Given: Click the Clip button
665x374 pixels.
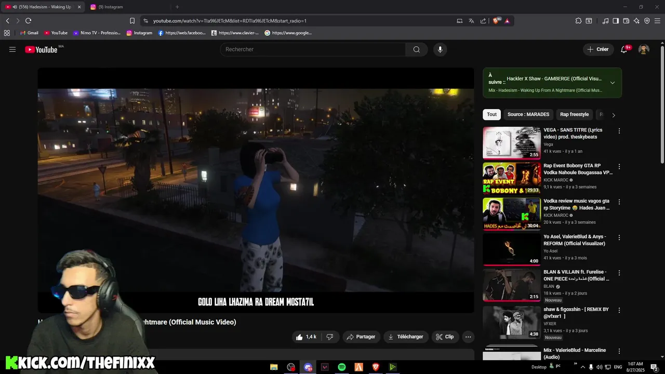Looking at the screenshot, I should (445, 337).
